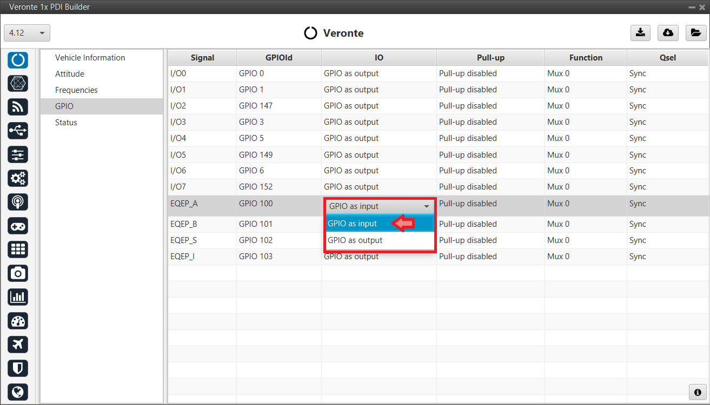Select the gears sidebar icon
The height and width of the screenshot is (405, 710).
[x=18, y=178]
